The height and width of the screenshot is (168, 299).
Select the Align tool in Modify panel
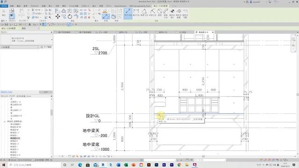pyautogui.click(x=57, y=11)
